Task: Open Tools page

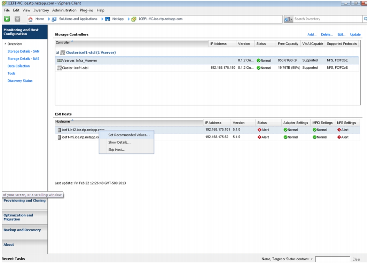Action: coord(11,73)
